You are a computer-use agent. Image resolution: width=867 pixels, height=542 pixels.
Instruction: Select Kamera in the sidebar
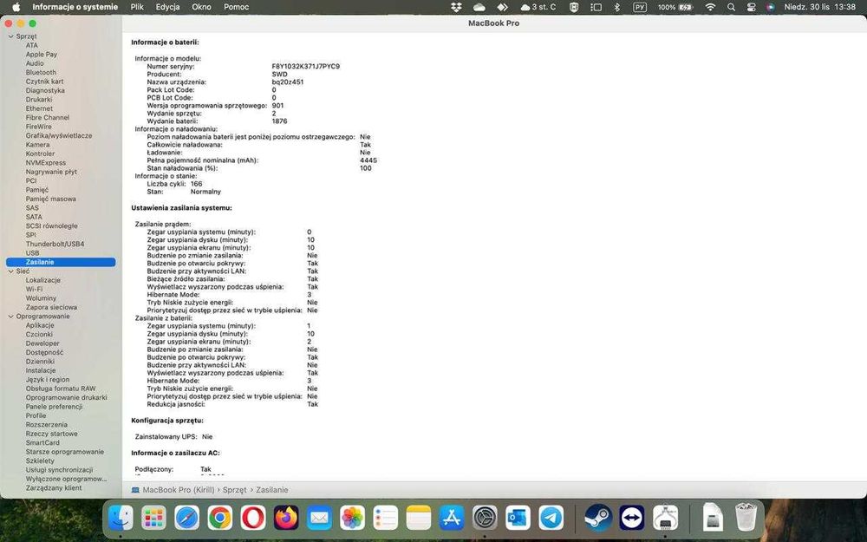tap(37, 144)
